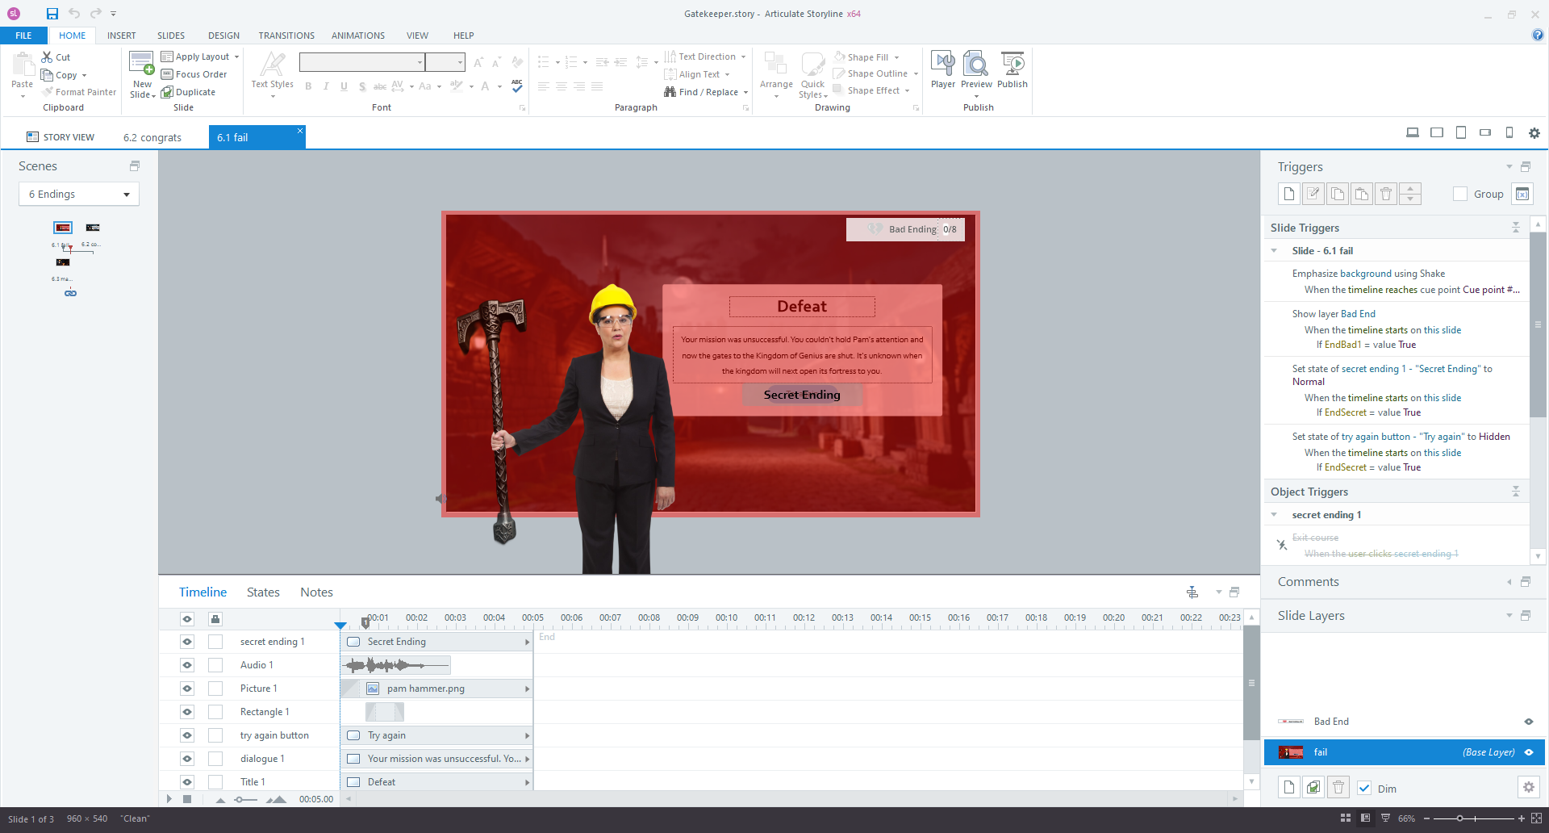Go to STORY VIEW
Image resolution: width=1549 pixels, height=833 pixels.
[61, 137]
